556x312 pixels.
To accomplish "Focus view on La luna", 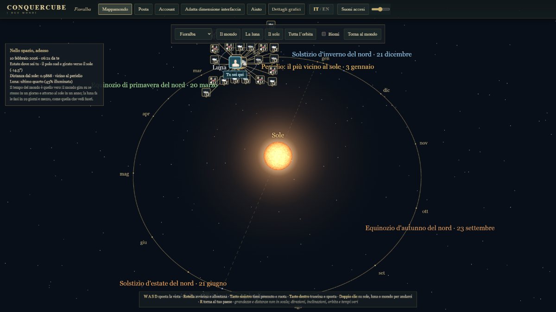I will tap(253, 34).
